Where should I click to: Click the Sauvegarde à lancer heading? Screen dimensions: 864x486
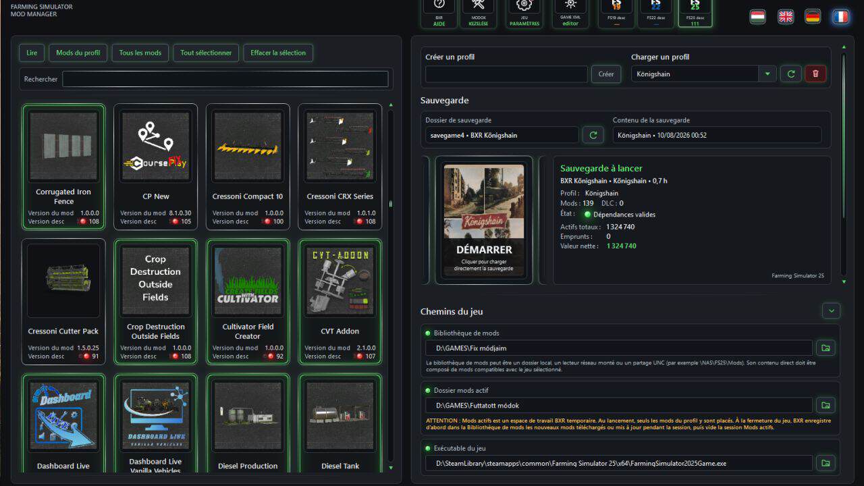point(601,169)
